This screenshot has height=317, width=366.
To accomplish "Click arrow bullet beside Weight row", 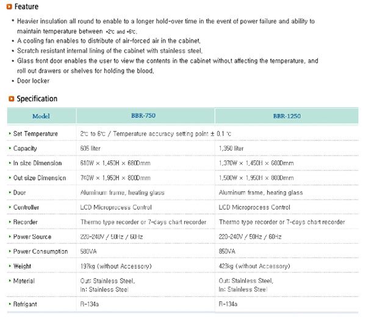I will point(9,266).
